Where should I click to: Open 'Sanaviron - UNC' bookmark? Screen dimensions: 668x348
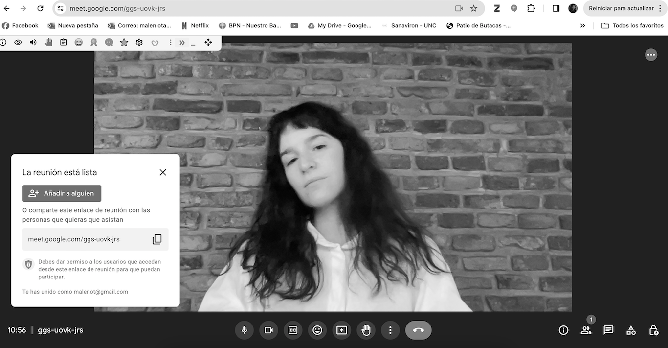(409, 25)
